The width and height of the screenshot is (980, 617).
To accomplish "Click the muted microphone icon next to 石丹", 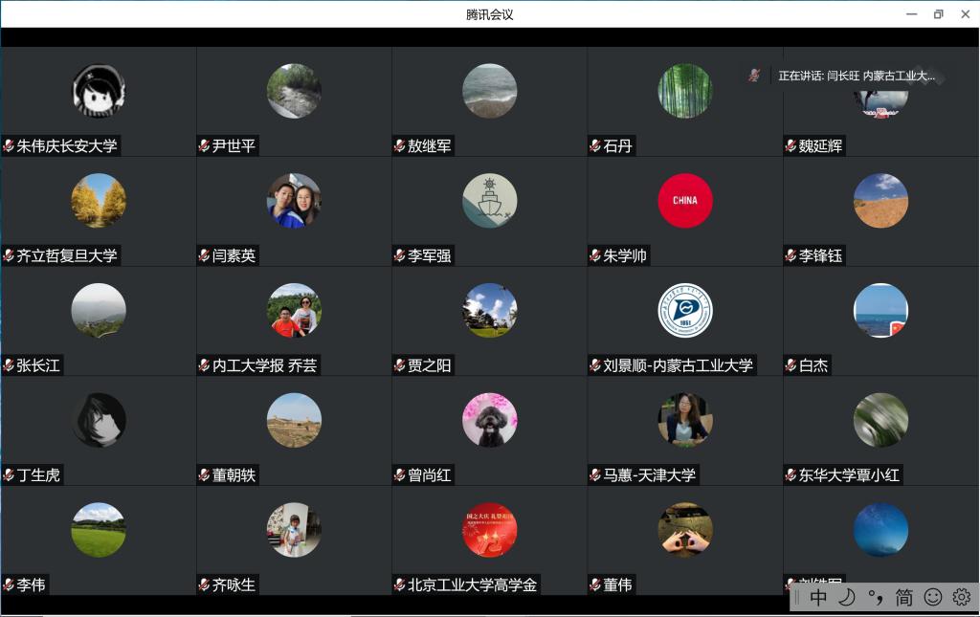I will [x=595, y=146].
